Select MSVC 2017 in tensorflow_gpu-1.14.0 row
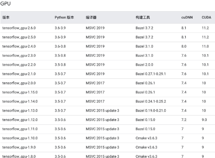 (x=95, y=102)
